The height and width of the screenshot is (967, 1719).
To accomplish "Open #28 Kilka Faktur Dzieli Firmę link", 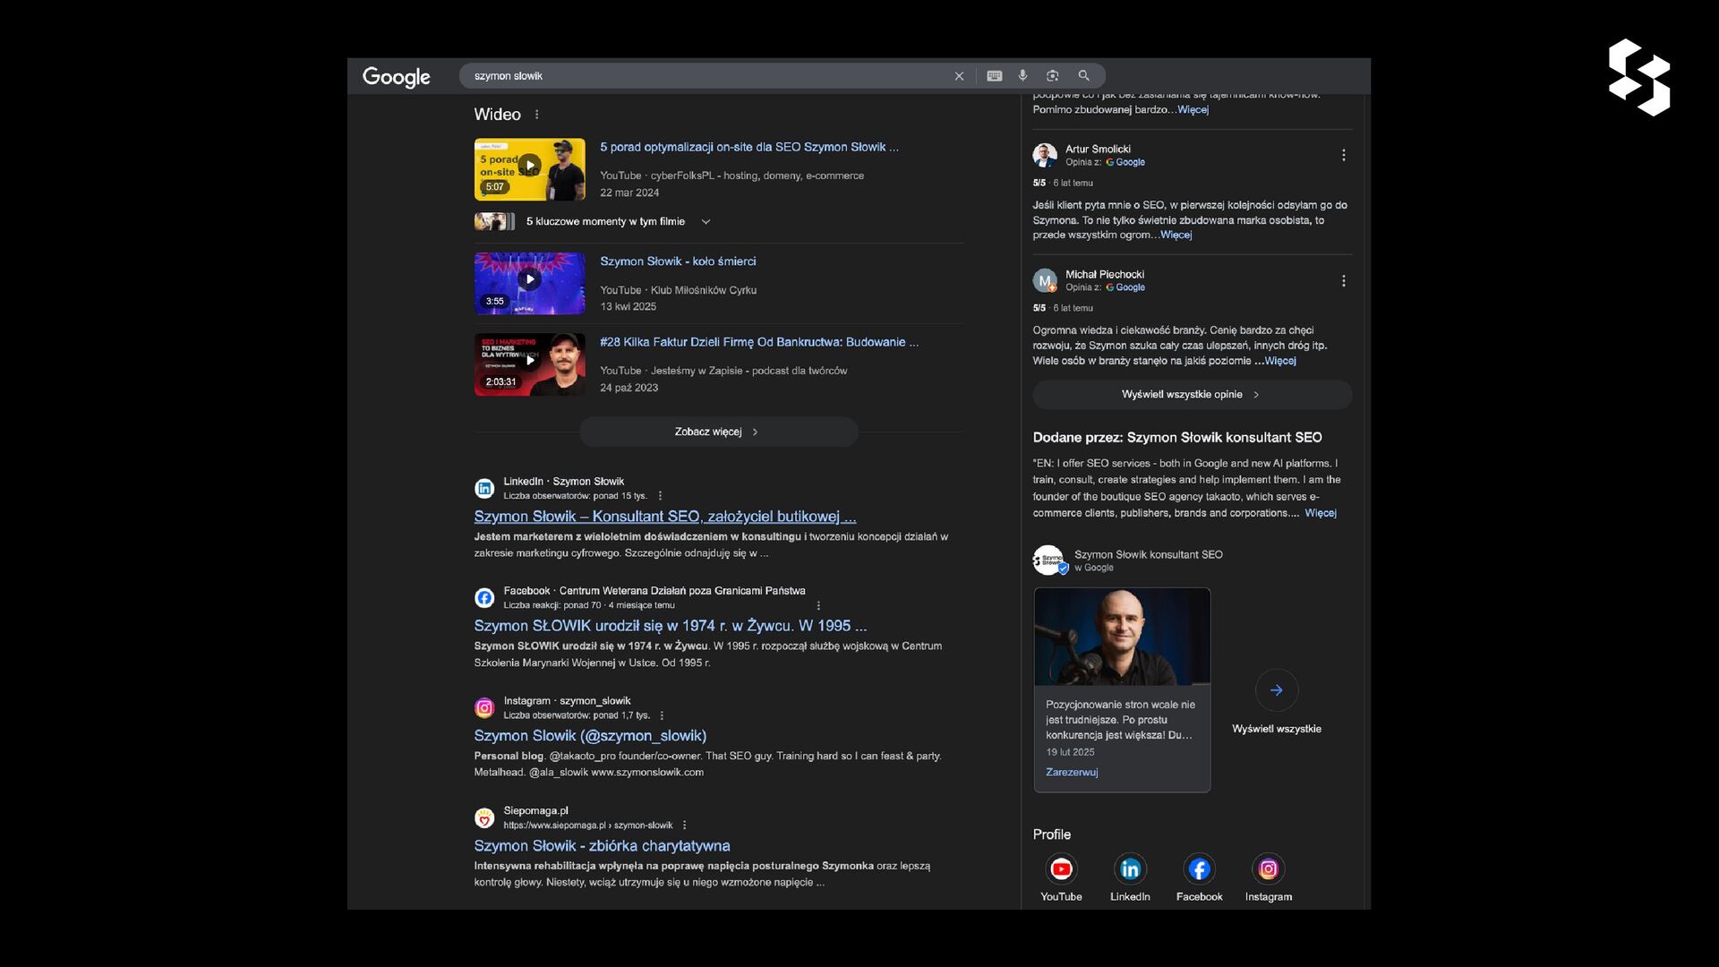I will pos(759,342).
